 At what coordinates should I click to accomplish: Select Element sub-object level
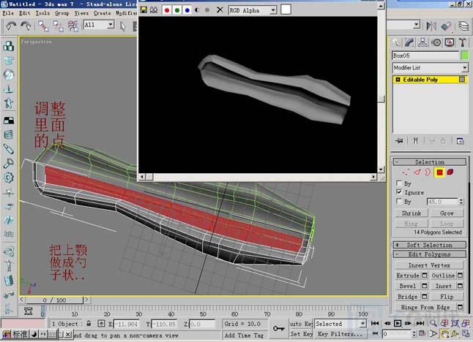[450, 172]
